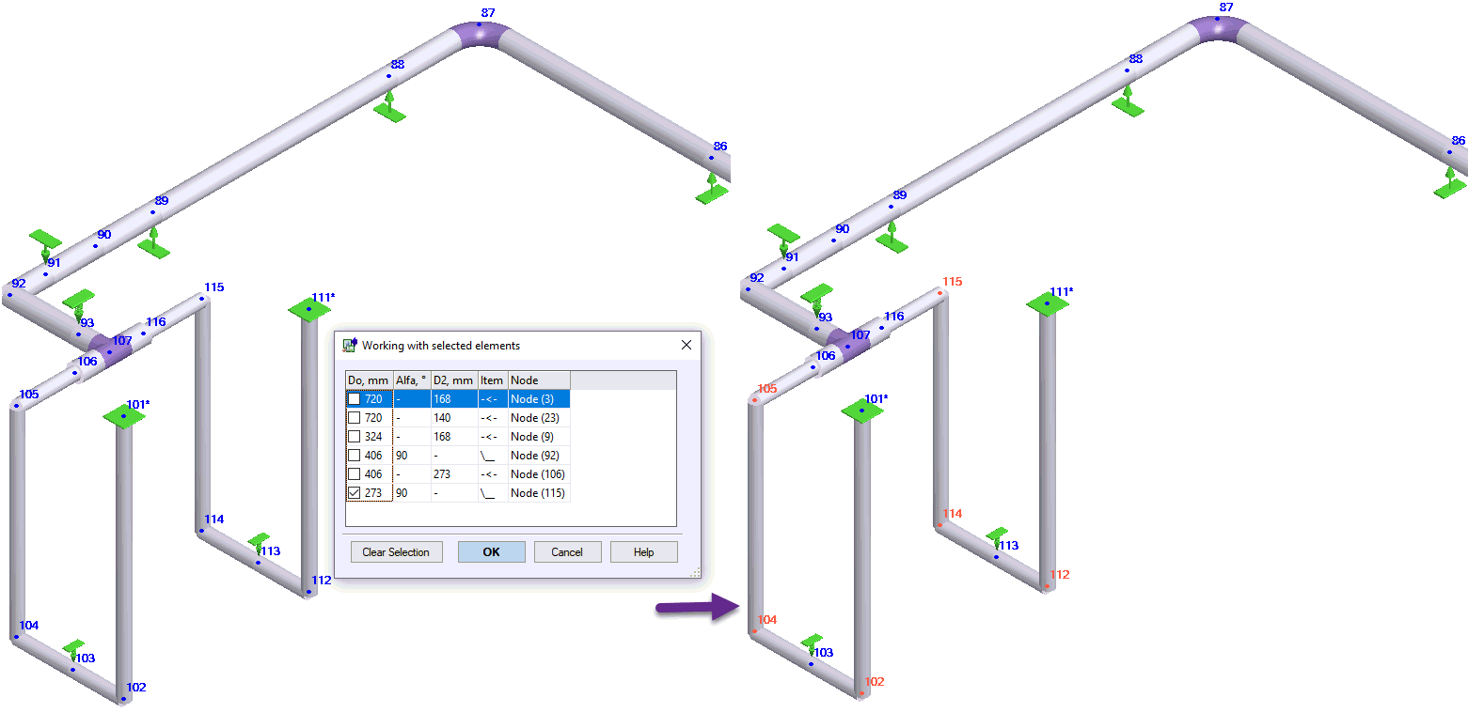Click the "Do, mm" column header
The height and width of the screenshot is (713, 1468).
click(x=368, y=380)
